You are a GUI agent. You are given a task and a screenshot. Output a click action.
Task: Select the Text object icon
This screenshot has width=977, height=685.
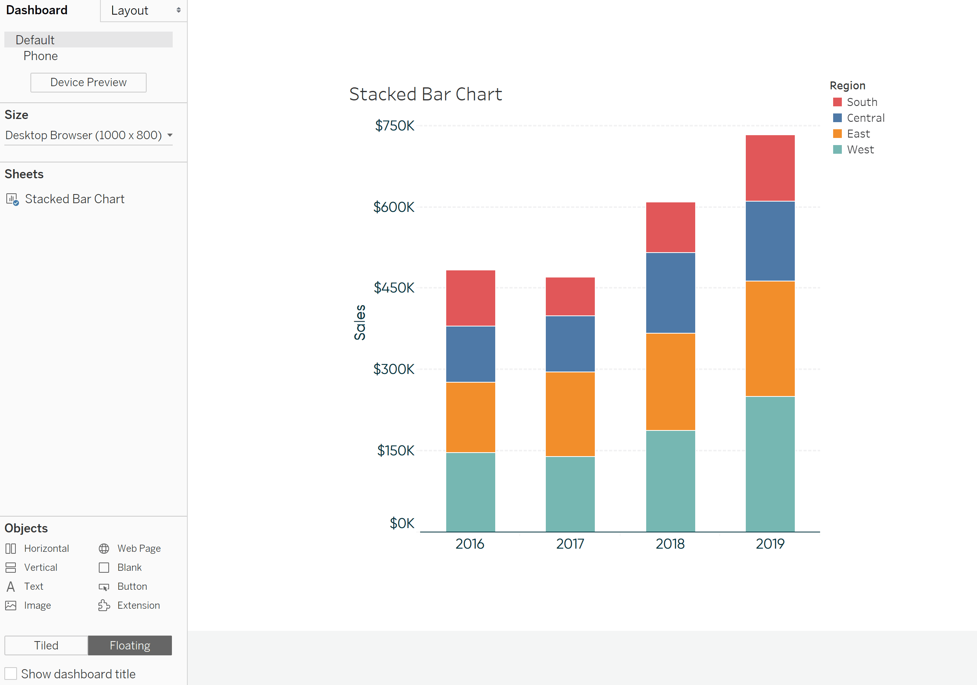(x=11, y=587)
